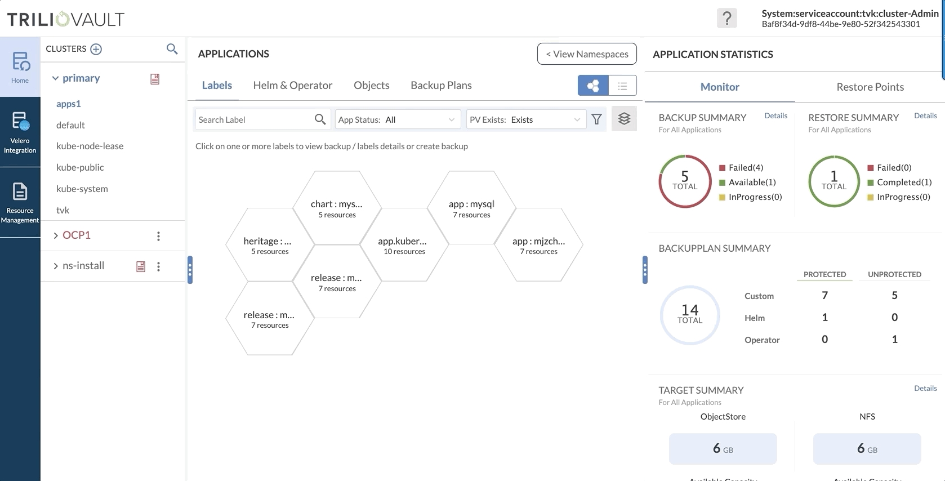Open the Restore Points tab
Screen dimensions: 945x481
tap(870, 87)
